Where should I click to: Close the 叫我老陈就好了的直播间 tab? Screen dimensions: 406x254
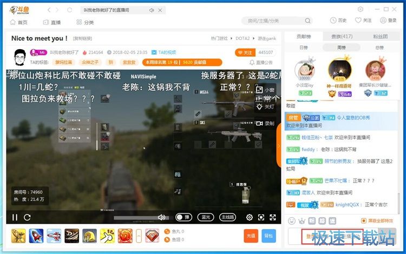click(x=160, y=10)
